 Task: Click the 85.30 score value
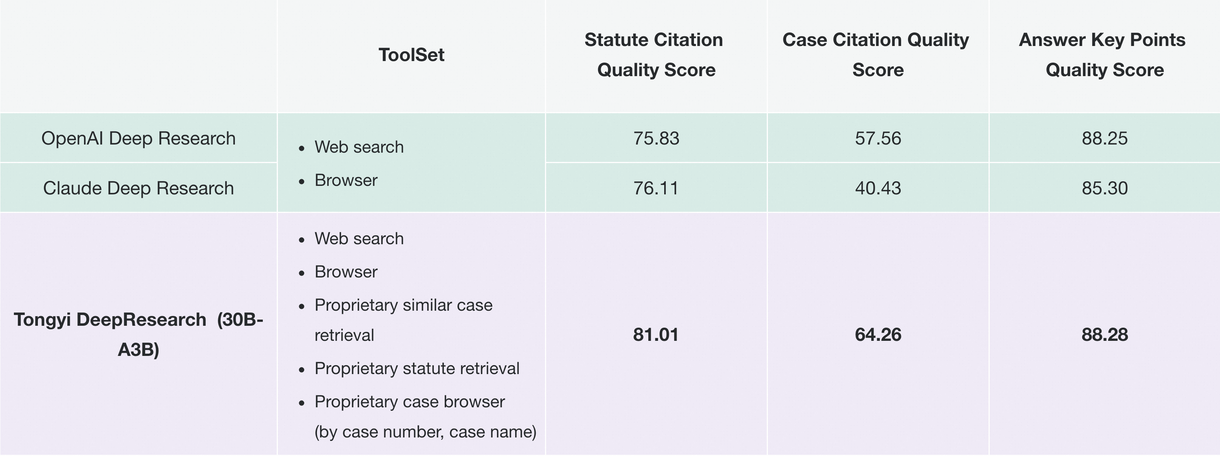(x=1104, y=188)
